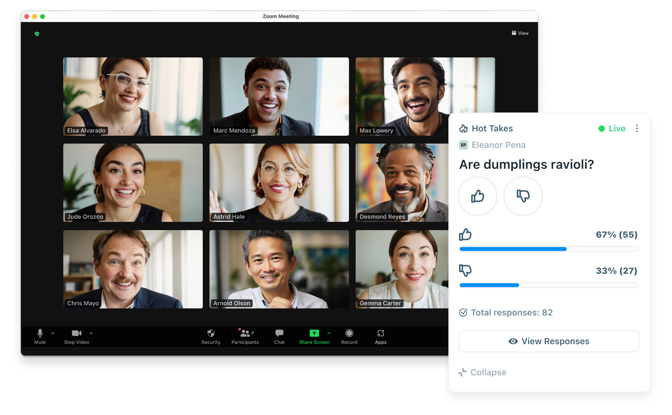Open share options arrow beside Share Screen
The width and height of the screenshot is (672, 415).
(329, 333)
